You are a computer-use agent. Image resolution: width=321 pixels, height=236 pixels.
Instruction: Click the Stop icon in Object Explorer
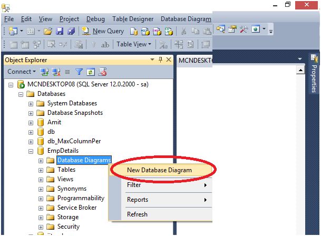(67, 72)
